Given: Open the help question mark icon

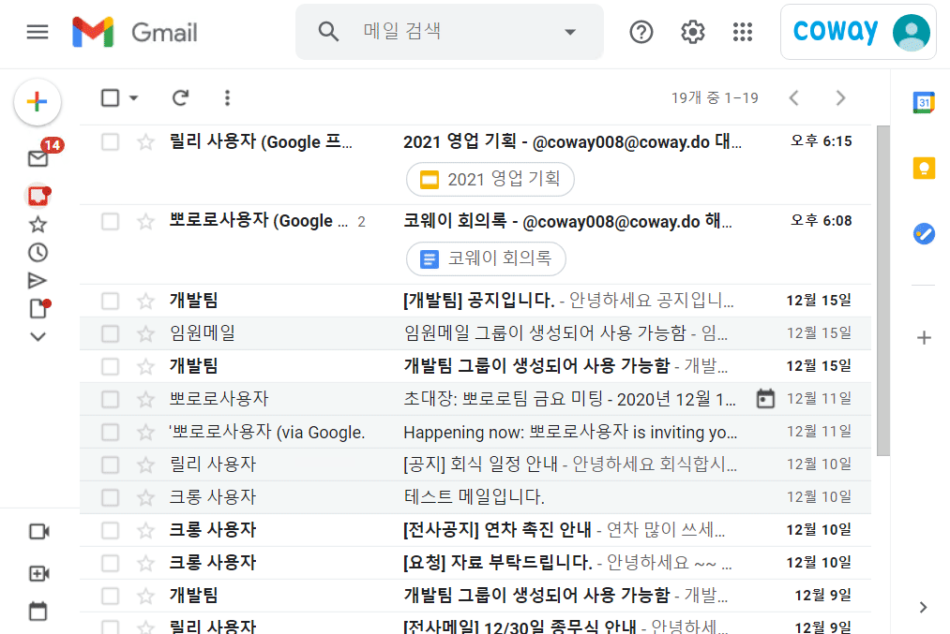Looking at the screenshot, I should pos(641,32).
